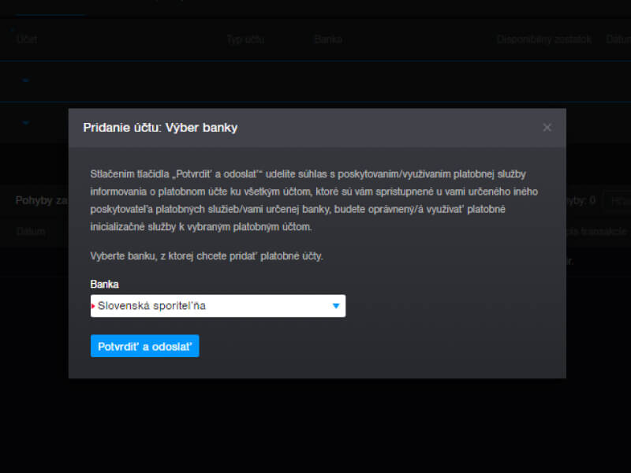Viewport: 631px width, 473px height.
Task: Click the dialog title Pridanie účtu: Výber banky
Action: (x=160, y=128)
